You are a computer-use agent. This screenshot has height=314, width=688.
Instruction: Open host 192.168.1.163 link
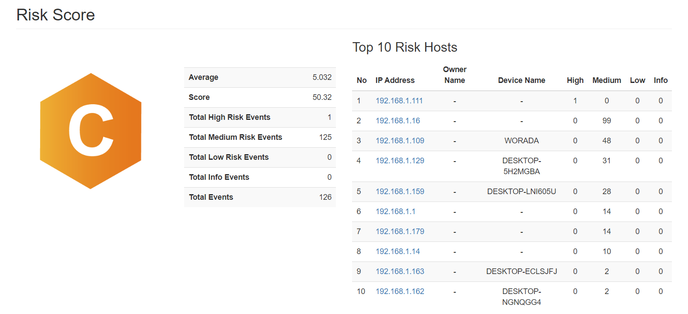pos(399,271)
